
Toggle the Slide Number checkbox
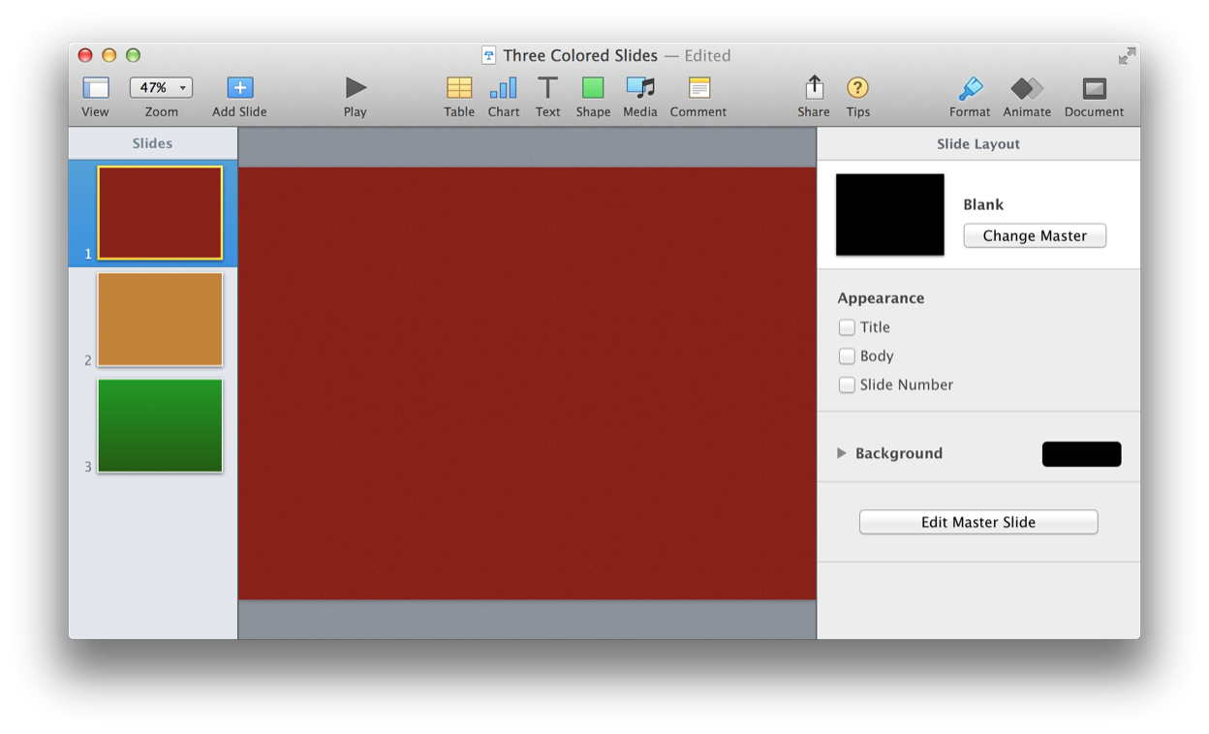tap(847, 385)
